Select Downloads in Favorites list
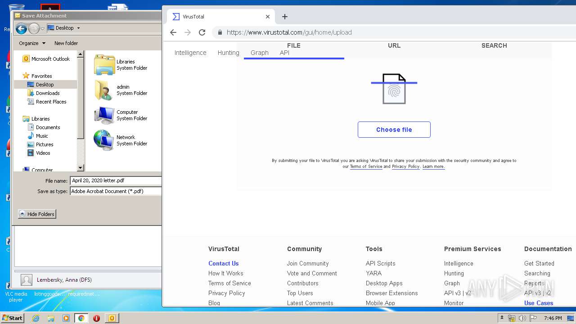 click(x=44, y=93)
